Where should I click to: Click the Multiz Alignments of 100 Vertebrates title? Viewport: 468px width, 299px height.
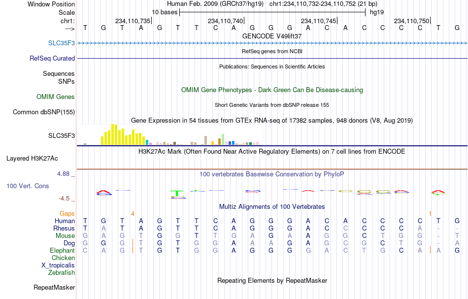[272, 206]
